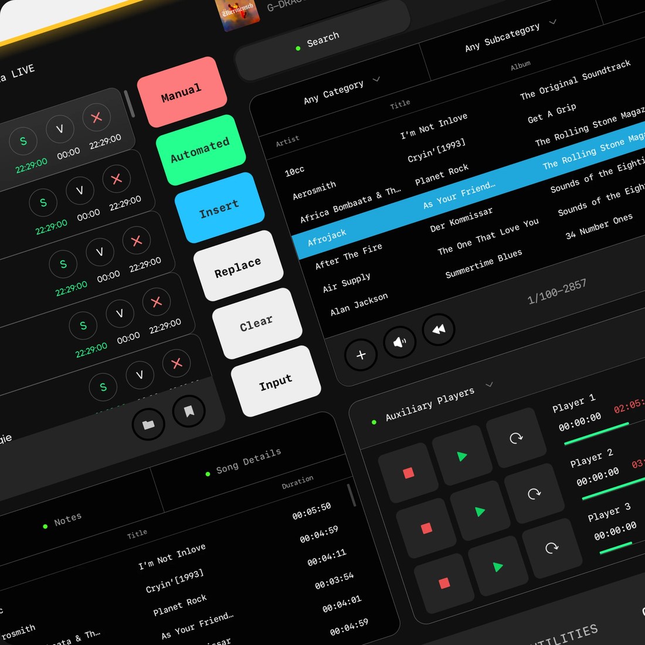
Task: Toggle the V circle in the bottom cut-off queue row
Action: [x=140, y=375]
